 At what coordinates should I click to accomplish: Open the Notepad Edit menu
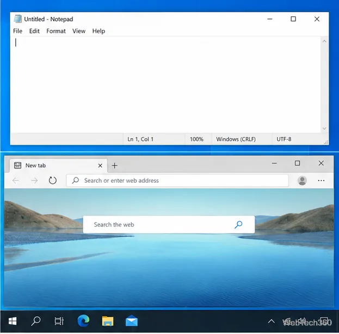tap(34, 31)
